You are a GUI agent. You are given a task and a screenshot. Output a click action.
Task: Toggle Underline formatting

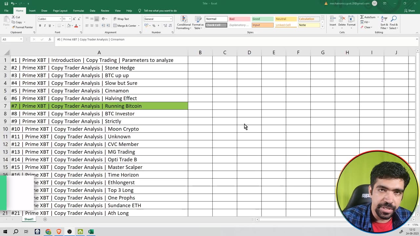[50, 26]
